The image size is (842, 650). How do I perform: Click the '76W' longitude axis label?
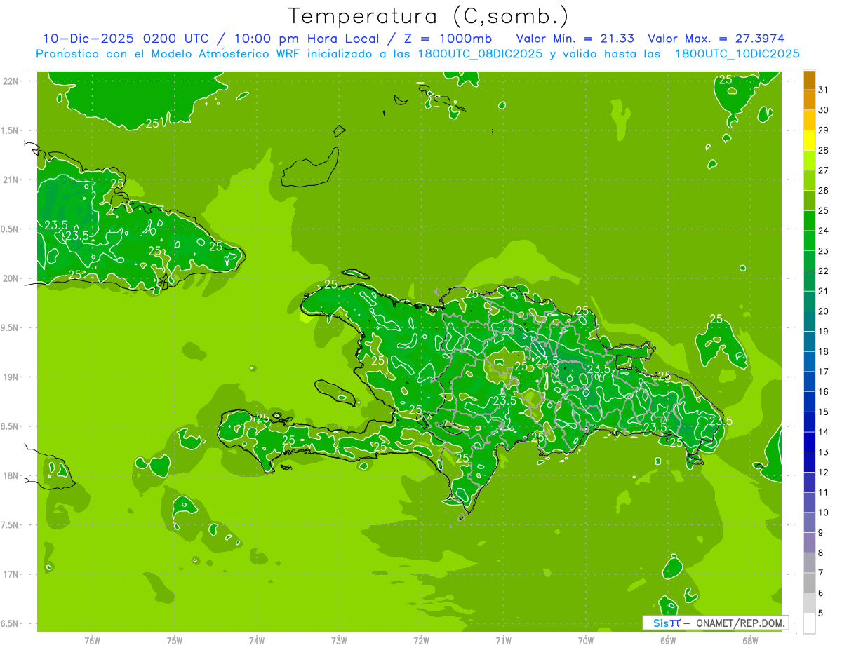(92, 641)
